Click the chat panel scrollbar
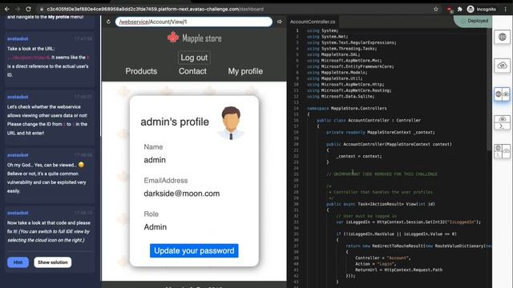 pyautogui.click(x=100, y=75)
